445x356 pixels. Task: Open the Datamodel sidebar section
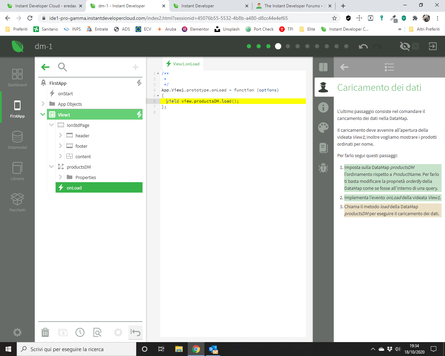[17, 140]
